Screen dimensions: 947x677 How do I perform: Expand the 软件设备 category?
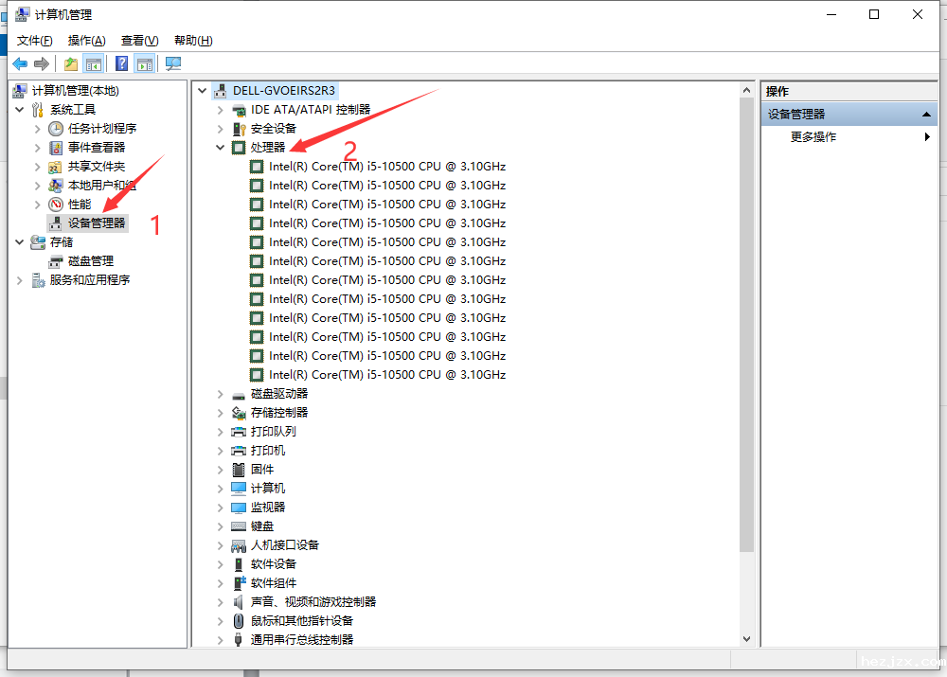click(221, 564)
